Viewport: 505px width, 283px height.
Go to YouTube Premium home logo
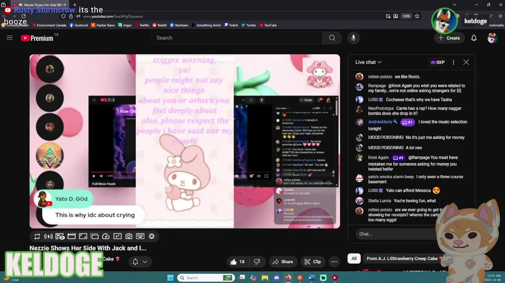tap(37, 38)
